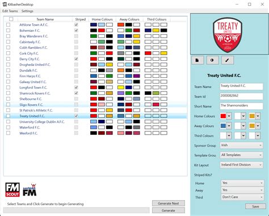Click the FM Scout logo
269x216 pixels.
click(12, 190)
